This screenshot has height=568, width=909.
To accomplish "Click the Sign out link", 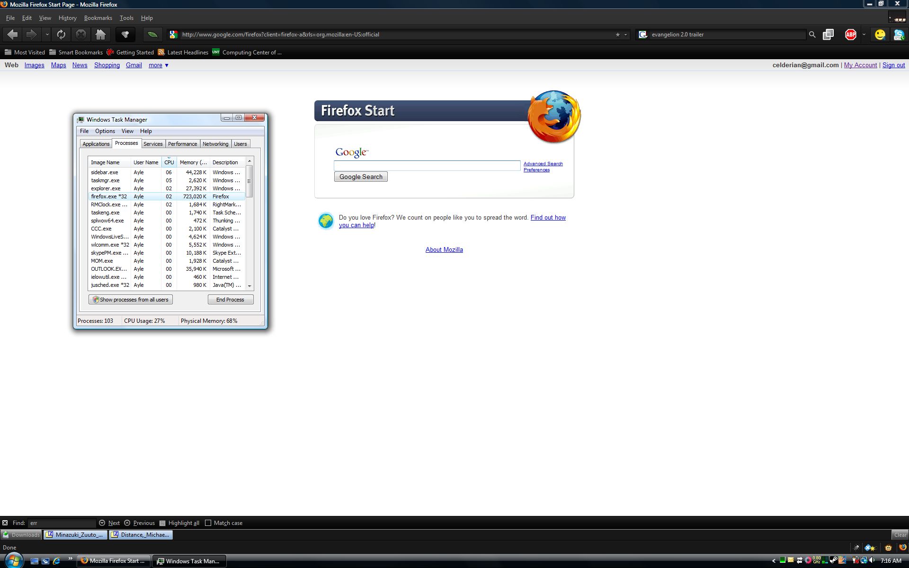I will pyautogui.click(x=893, y=65).
